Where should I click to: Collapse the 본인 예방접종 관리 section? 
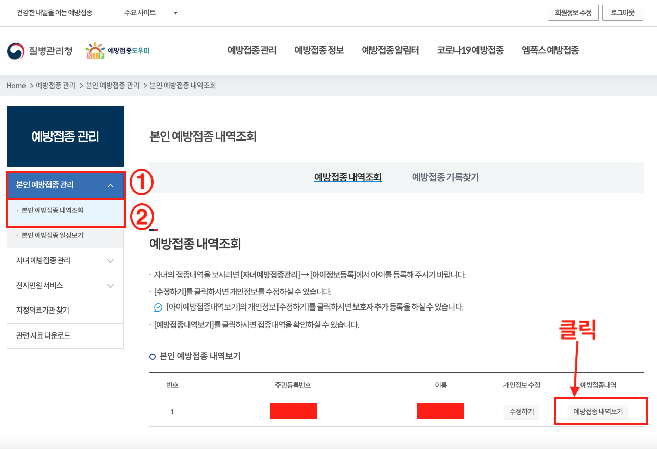[x=65, y=185]
